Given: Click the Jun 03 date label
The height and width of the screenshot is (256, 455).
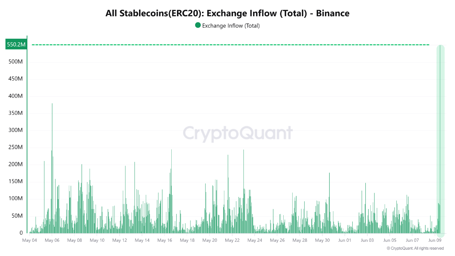Looking at the screenshot, I should 367,240.
